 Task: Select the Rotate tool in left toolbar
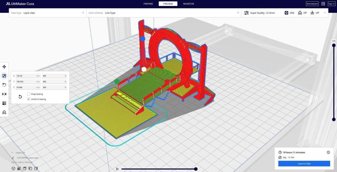4,85
